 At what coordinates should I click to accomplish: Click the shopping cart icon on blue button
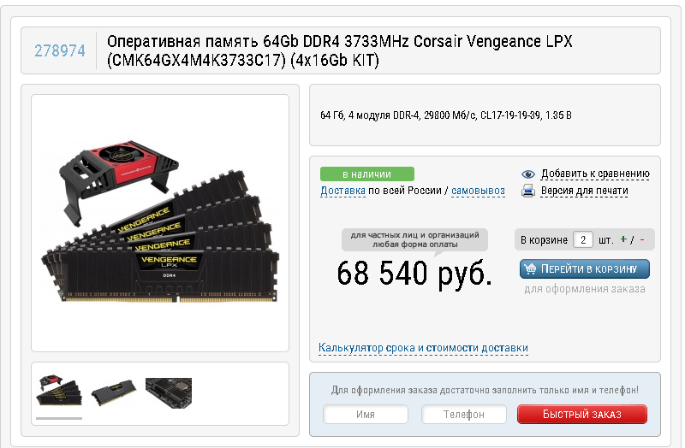(x=530, y=268)
